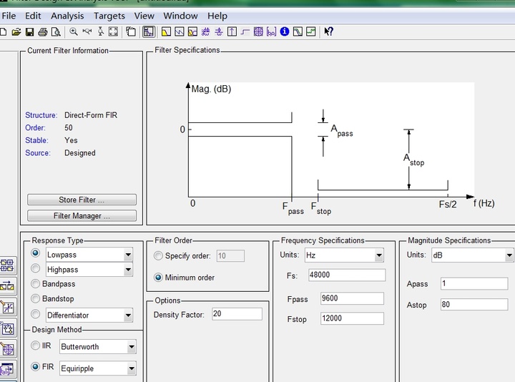View Filter Coefficients via toolbar icon
The height and width of the screenshot is (382, 515).
click(x=271, y=31)
